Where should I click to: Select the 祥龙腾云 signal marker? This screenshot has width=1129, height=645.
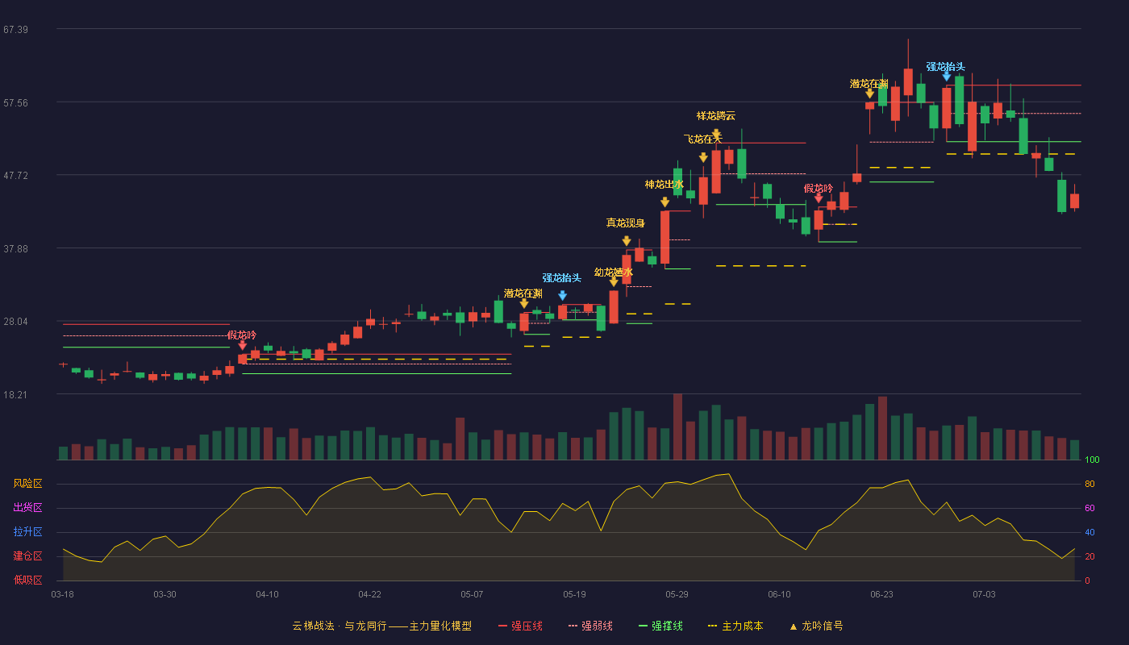(x=716, y=134)
